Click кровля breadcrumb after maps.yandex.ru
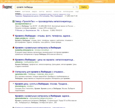 pos(32,38)
